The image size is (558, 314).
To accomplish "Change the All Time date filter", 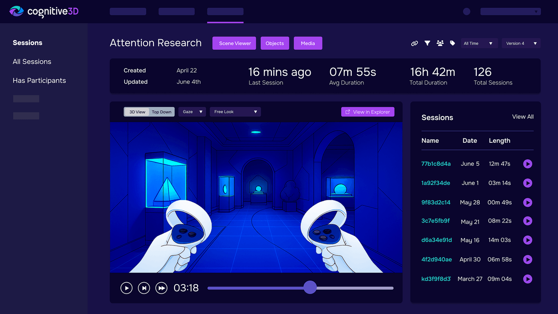I will [x=479, y=43].
